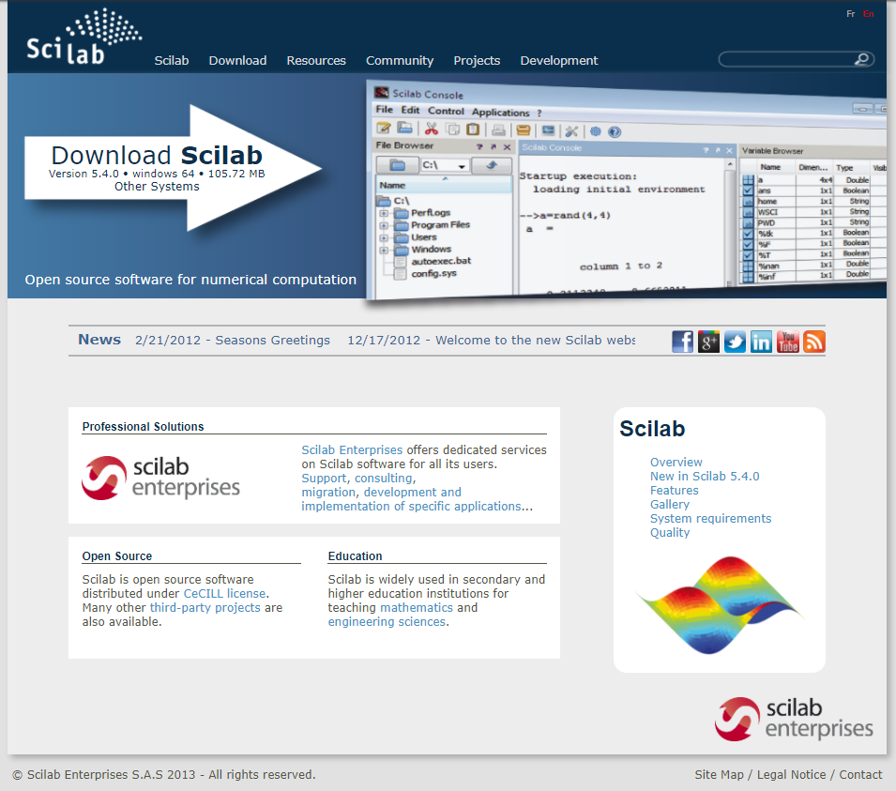896x791 pixels.
Task: Open the RSS feed icon
Action: click(813, 342)
